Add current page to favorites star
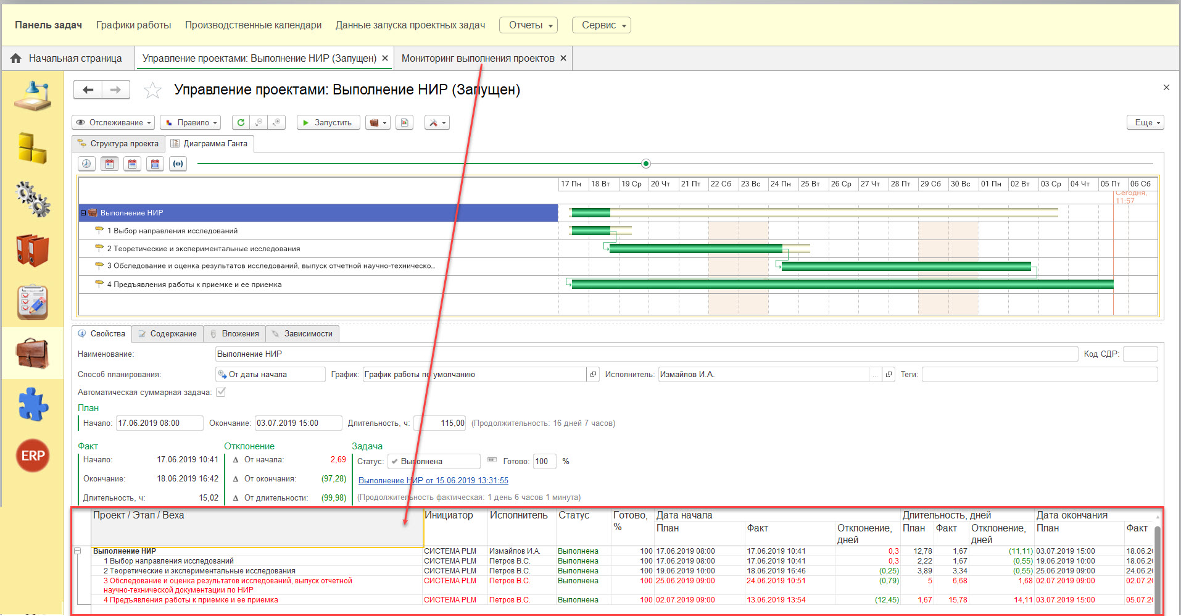 tap(152, 91)
